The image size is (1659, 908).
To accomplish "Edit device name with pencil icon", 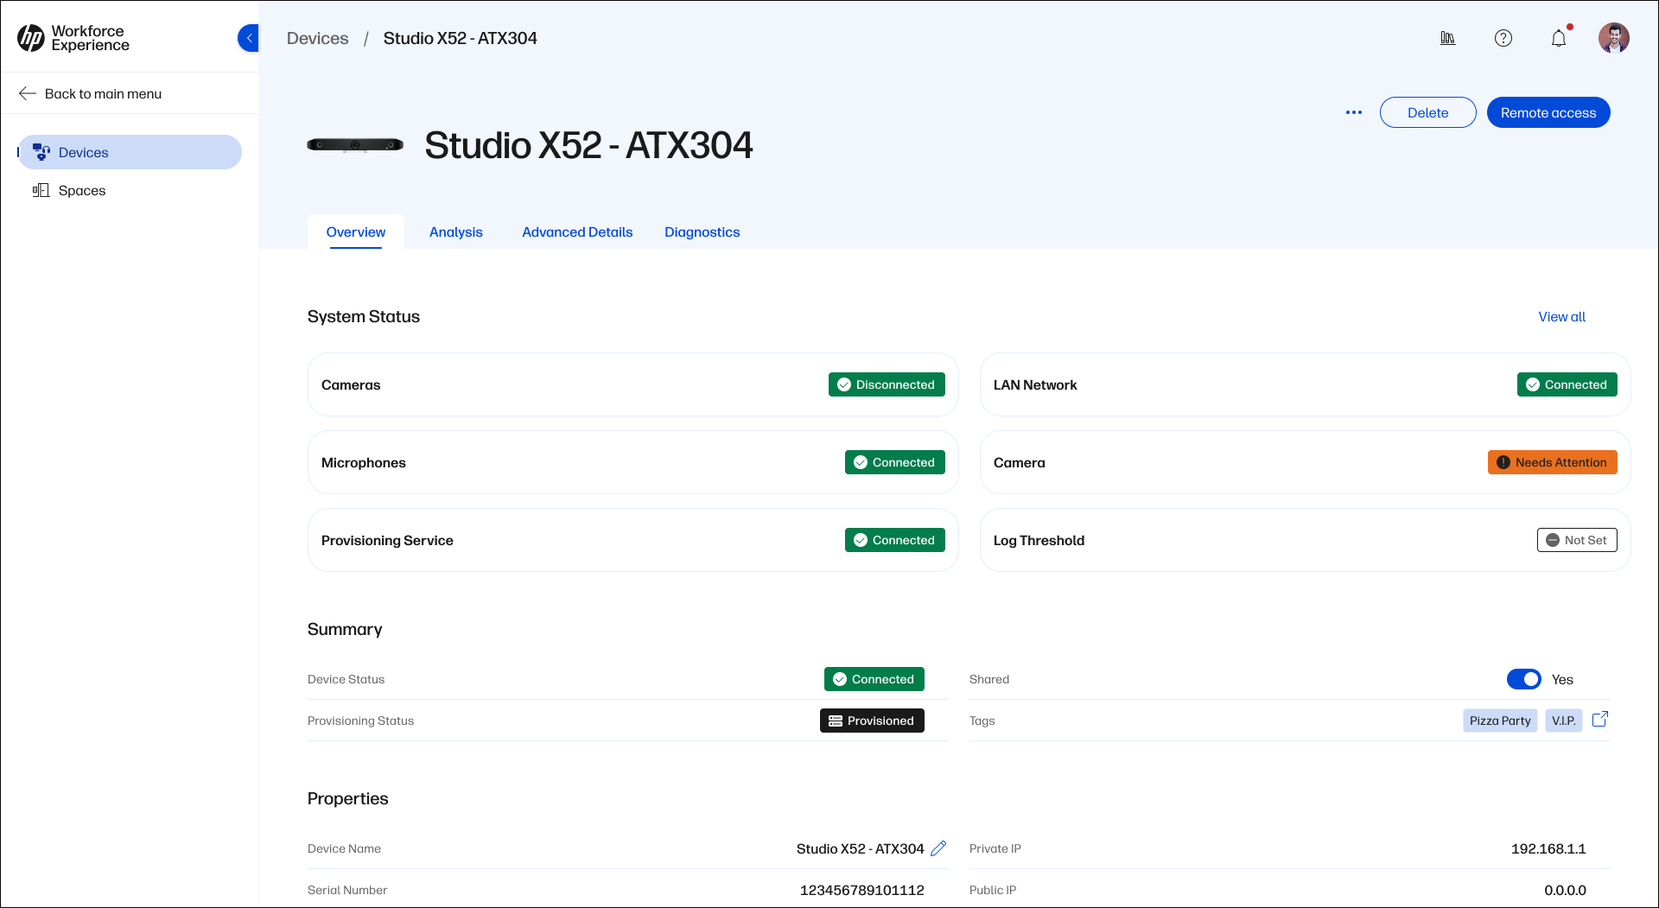I will tap(938, 848).
